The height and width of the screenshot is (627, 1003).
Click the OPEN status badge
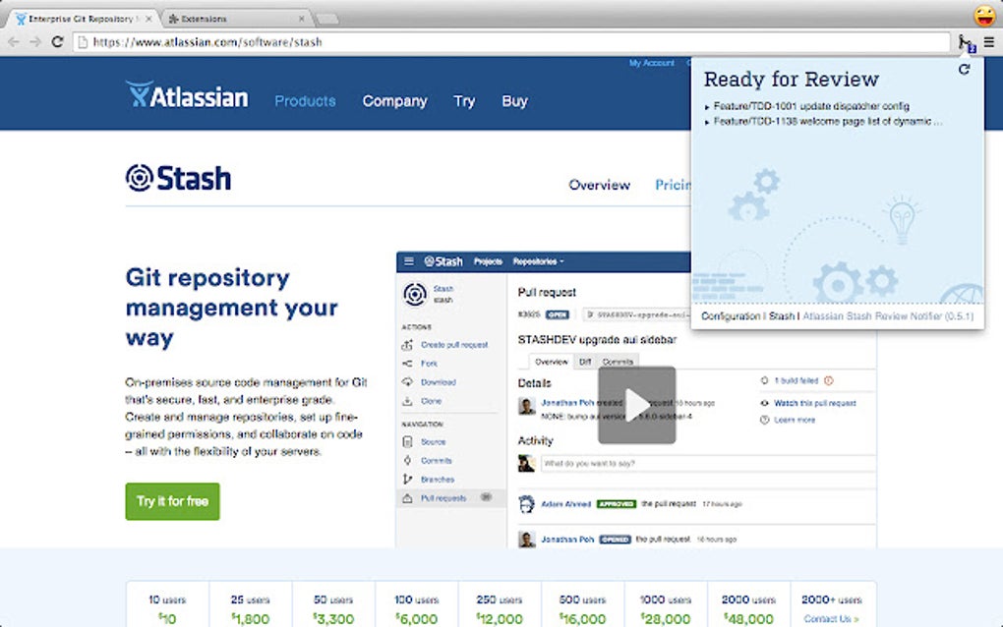[x=558, y=314]
